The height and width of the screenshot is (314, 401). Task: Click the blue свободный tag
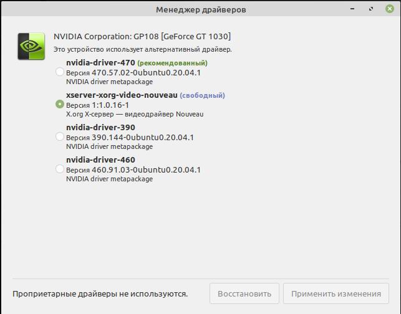point(202,95)
